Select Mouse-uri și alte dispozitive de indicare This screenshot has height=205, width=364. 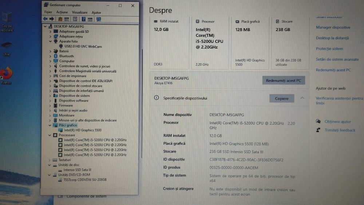(x=88, y=120)
